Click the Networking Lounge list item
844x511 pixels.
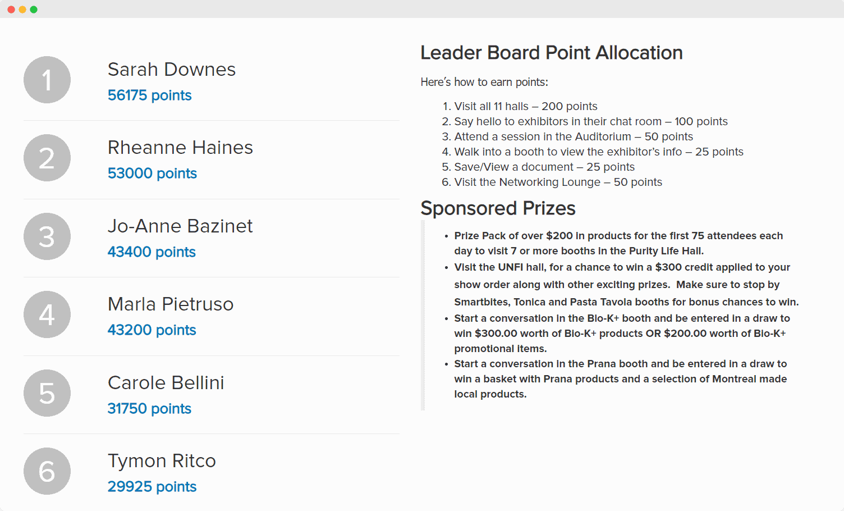558,182
